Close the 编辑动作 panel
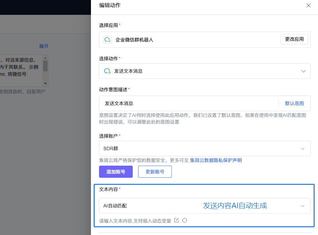The width and height of the screenshot is (318, 235). pyautogui.click(x=309, y=5)
